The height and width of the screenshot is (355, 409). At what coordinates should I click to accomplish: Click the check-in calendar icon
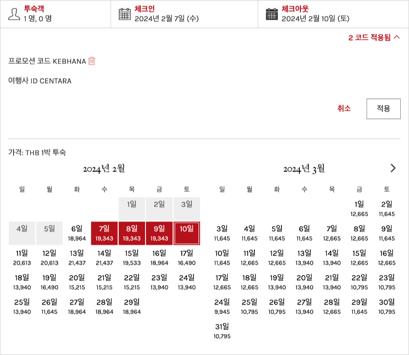[125, 14]
